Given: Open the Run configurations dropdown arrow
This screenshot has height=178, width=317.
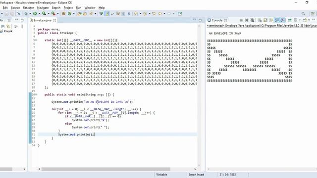Looking at the screenshot, I should [39, 14].
